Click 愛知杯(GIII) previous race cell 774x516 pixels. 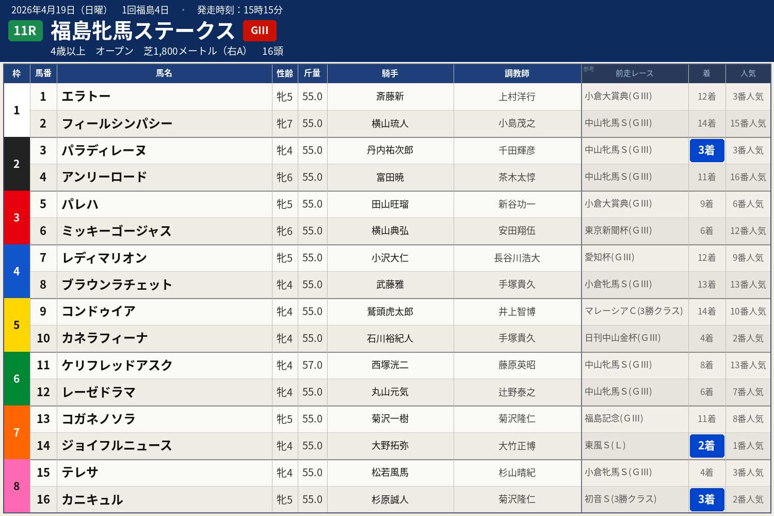609,257
